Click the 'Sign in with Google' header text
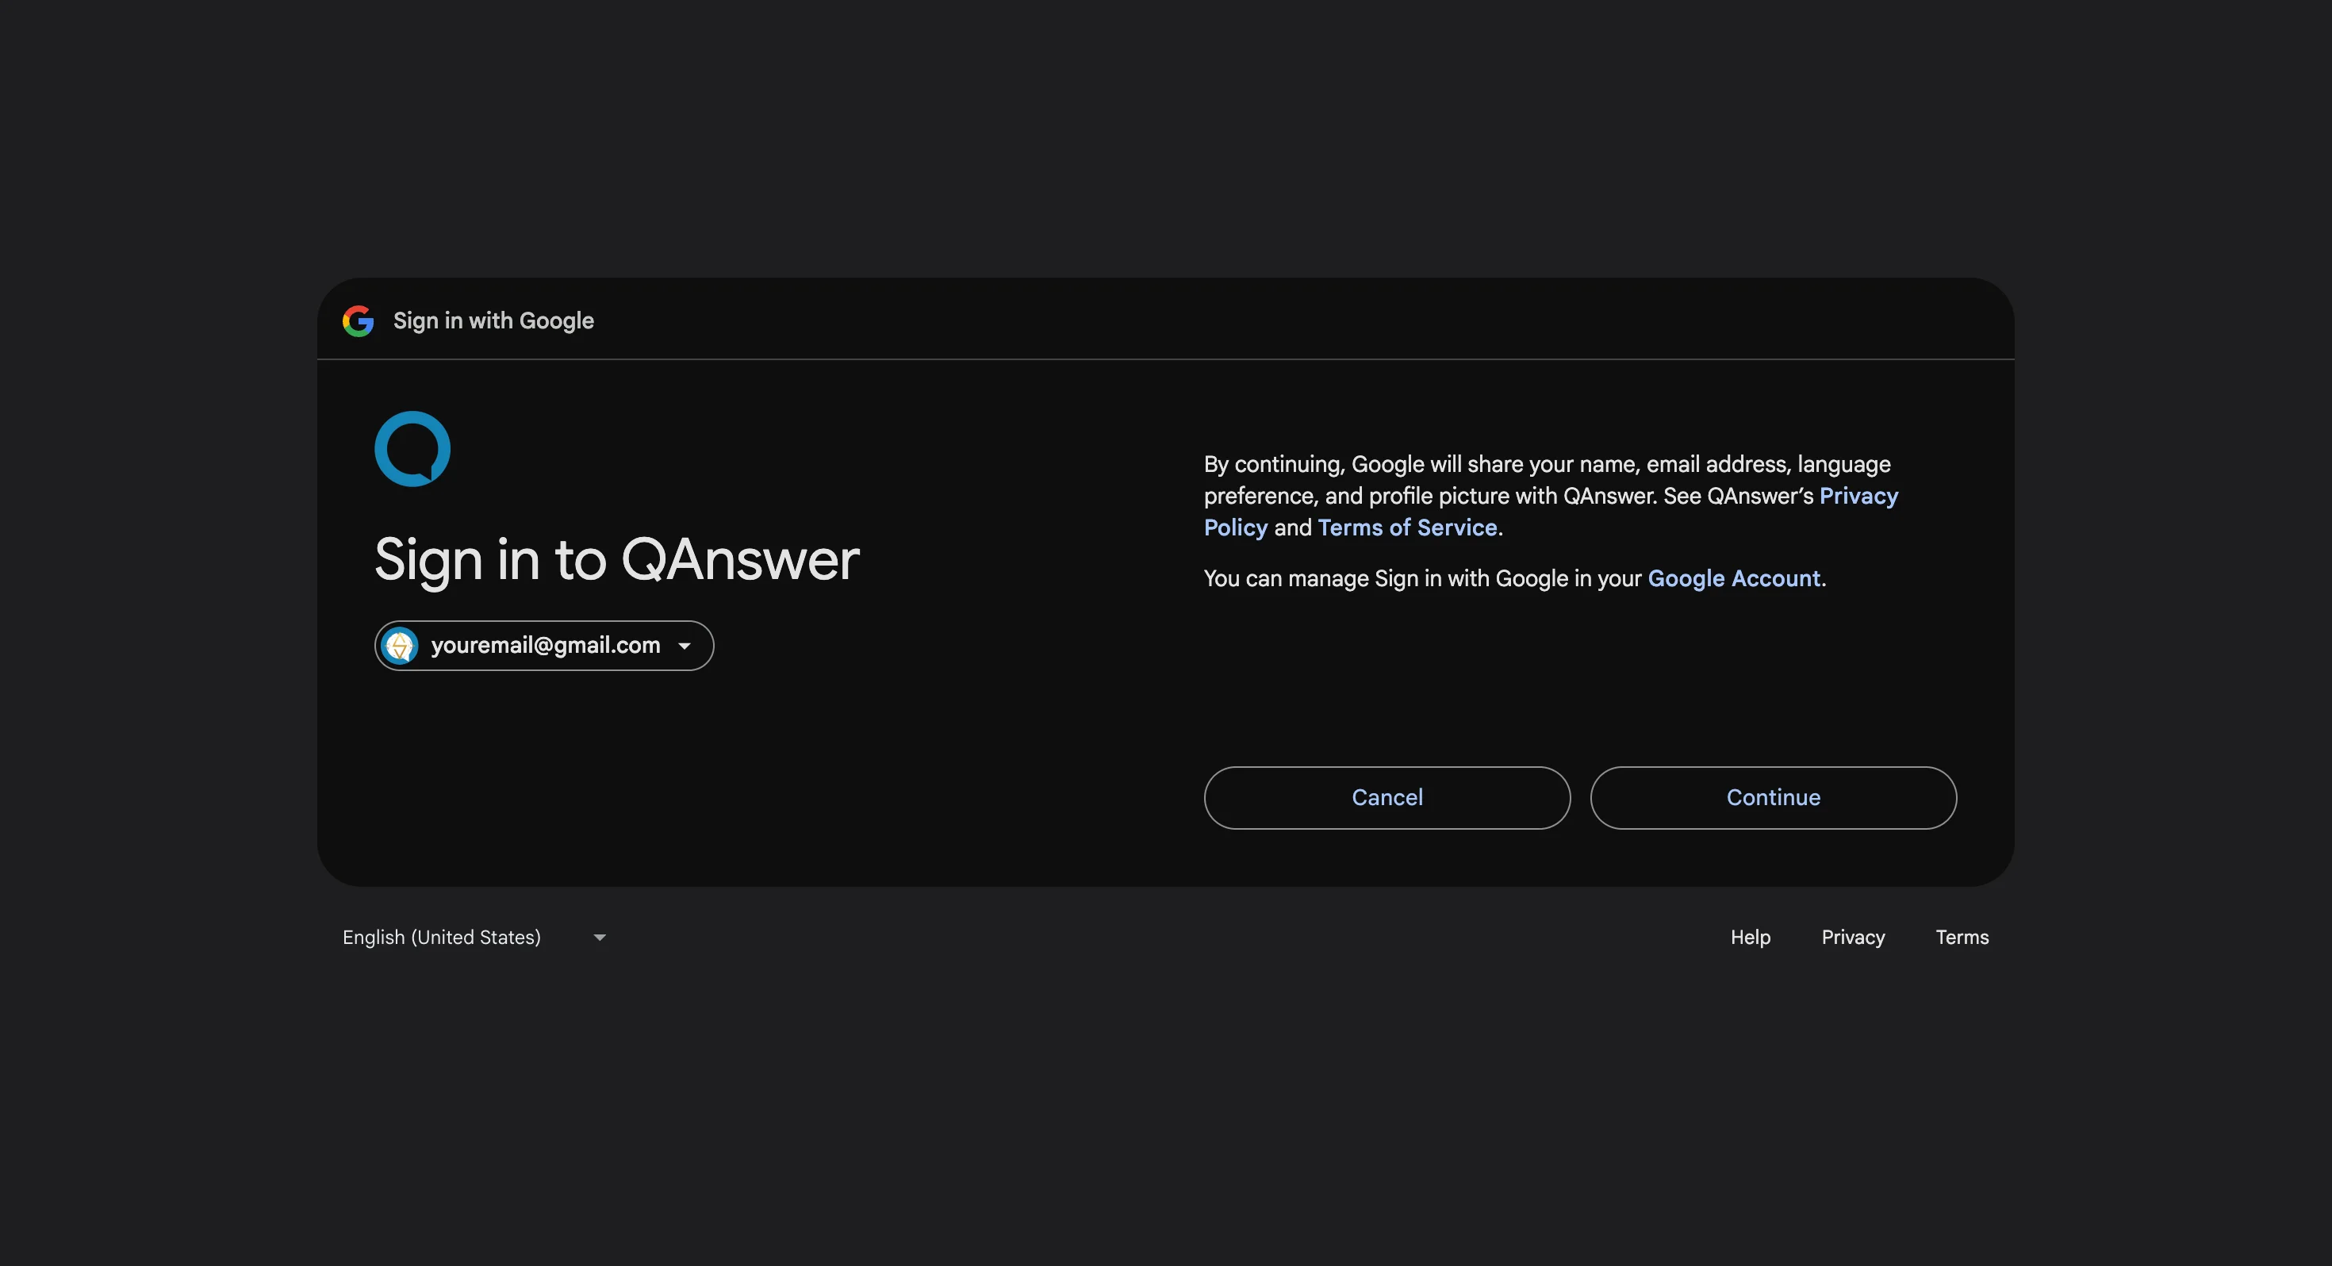This screenshot has height=1266, width=2332. pyautogui.click(x=493, y=320)
